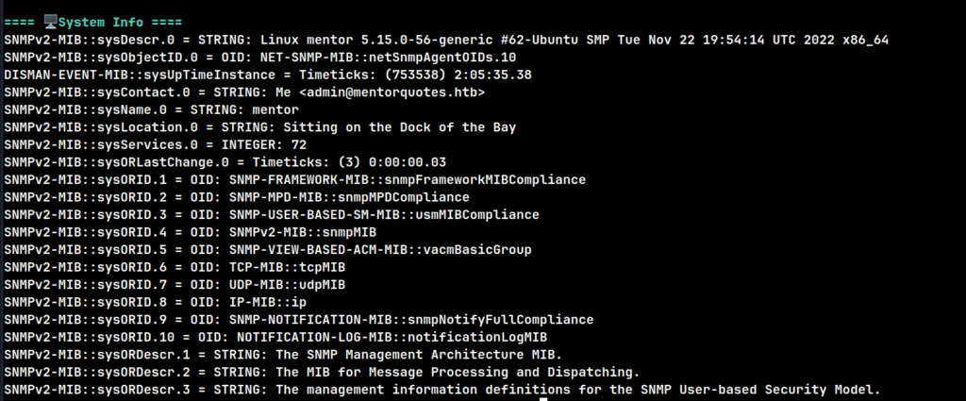Image resolution: width=966 pixels, height=401 pixels.
Task: Click the sysName.0 value mentor
Action: coord(275,110)
